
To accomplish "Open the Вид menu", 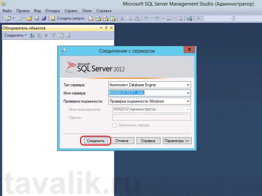I will coord(37,11).
